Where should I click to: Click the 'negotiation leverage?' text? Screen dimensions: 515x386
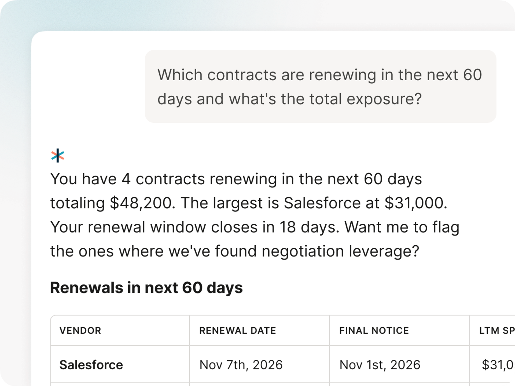pyautogui.click(x=340, y=252)
